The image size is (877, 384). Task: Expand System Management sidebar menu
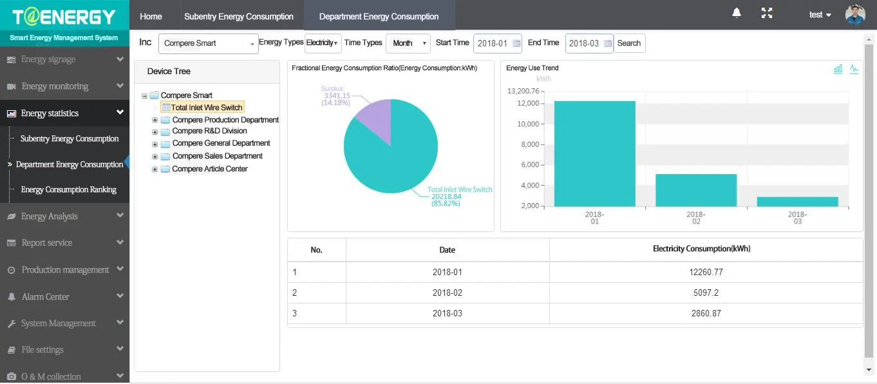[64, 323]
